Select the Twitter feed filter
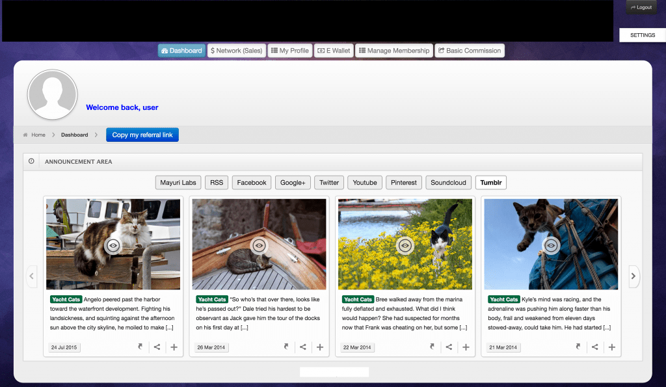Image resolution: width=666 pixels, height=387 pixels. pyautogui.click(x=329, y=183)
